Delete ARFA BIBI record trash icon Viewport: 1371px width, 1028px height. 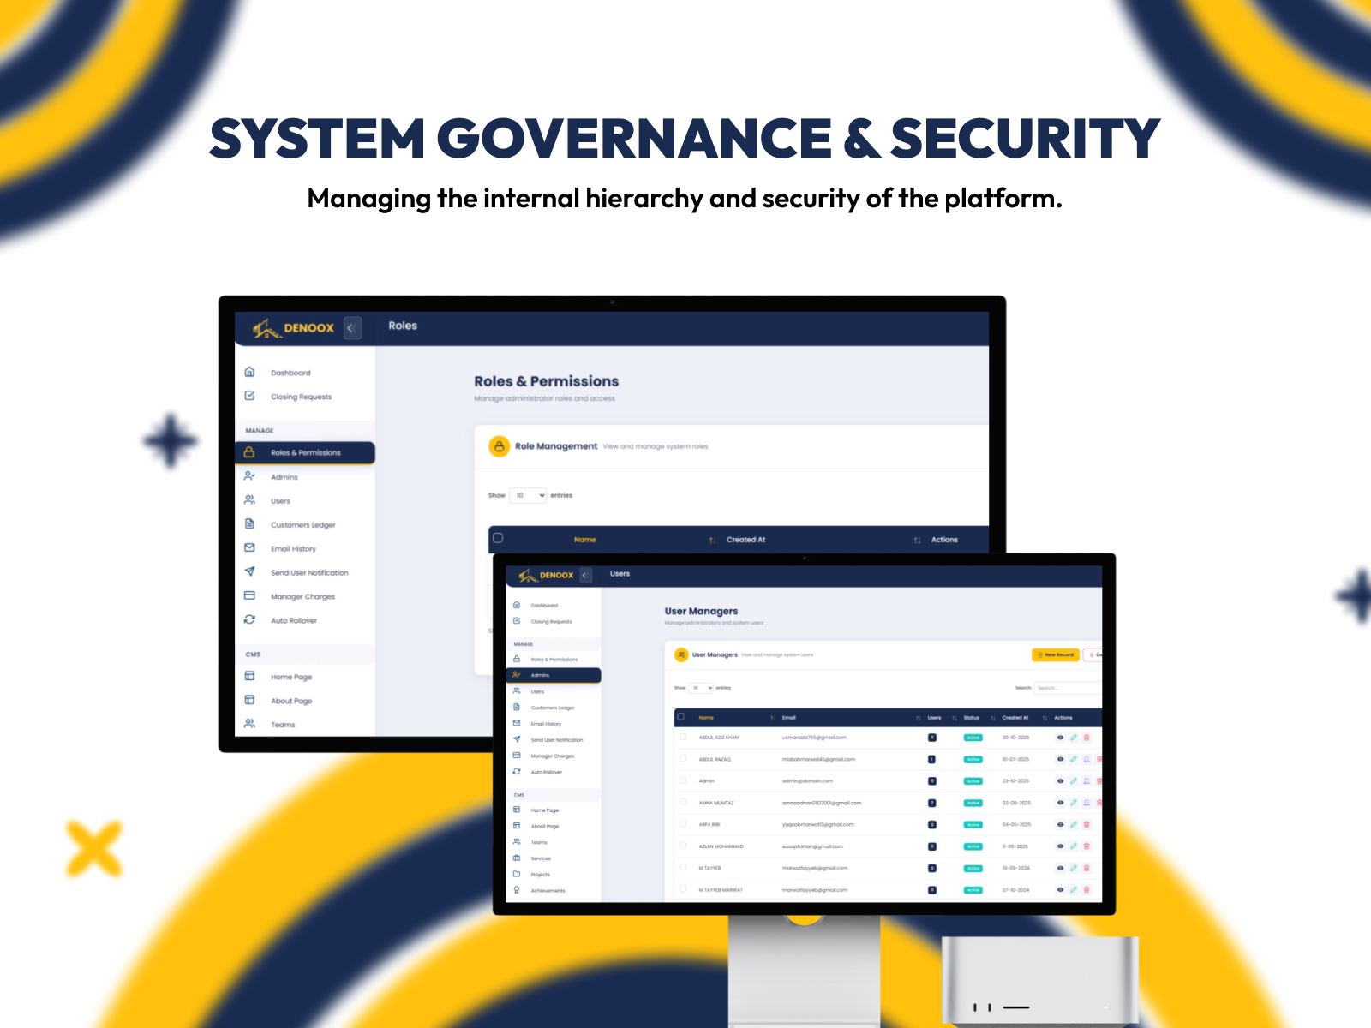1087,825
